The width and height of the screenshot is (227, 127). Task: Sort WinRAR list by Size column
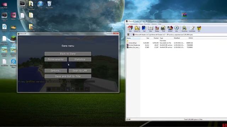tap(145, 38)
